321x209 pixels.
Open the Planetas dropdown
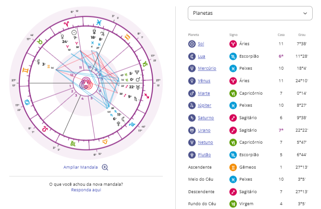tap(250, 13)
